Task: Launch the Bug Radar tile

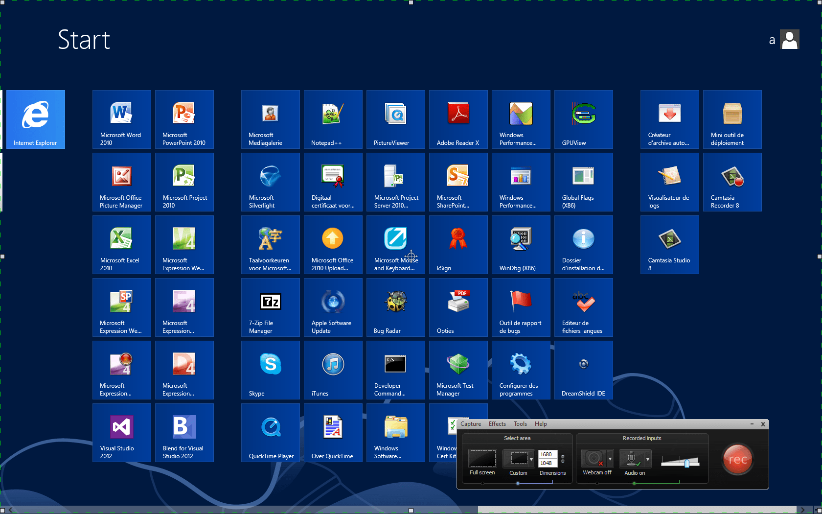Action: point(396,307)
